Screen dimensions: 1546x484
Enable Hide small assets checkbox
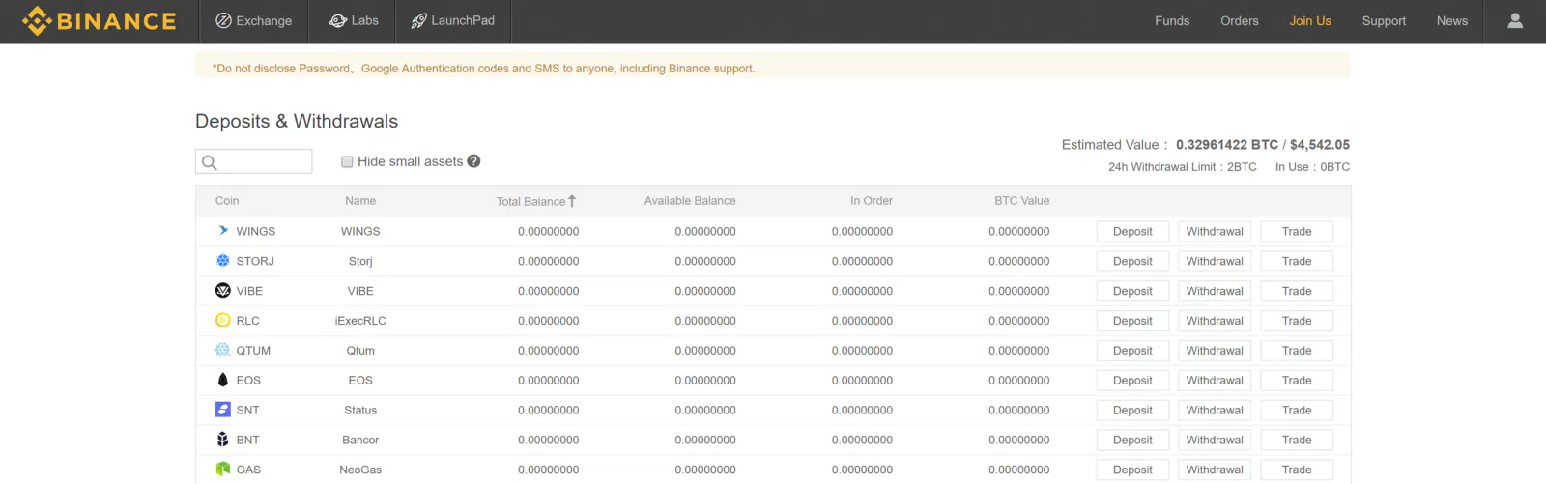point(347,162)
